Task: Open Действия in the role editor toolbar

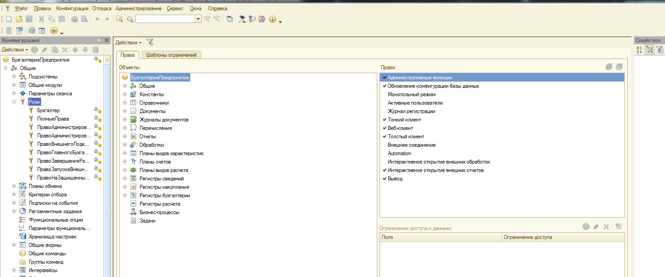Action: point(129,43)
